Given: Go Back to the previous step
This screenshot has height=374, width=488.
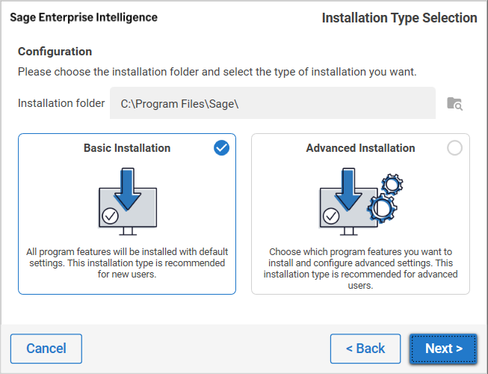Looking at the screenshot, I should click(x=365, y=349).
